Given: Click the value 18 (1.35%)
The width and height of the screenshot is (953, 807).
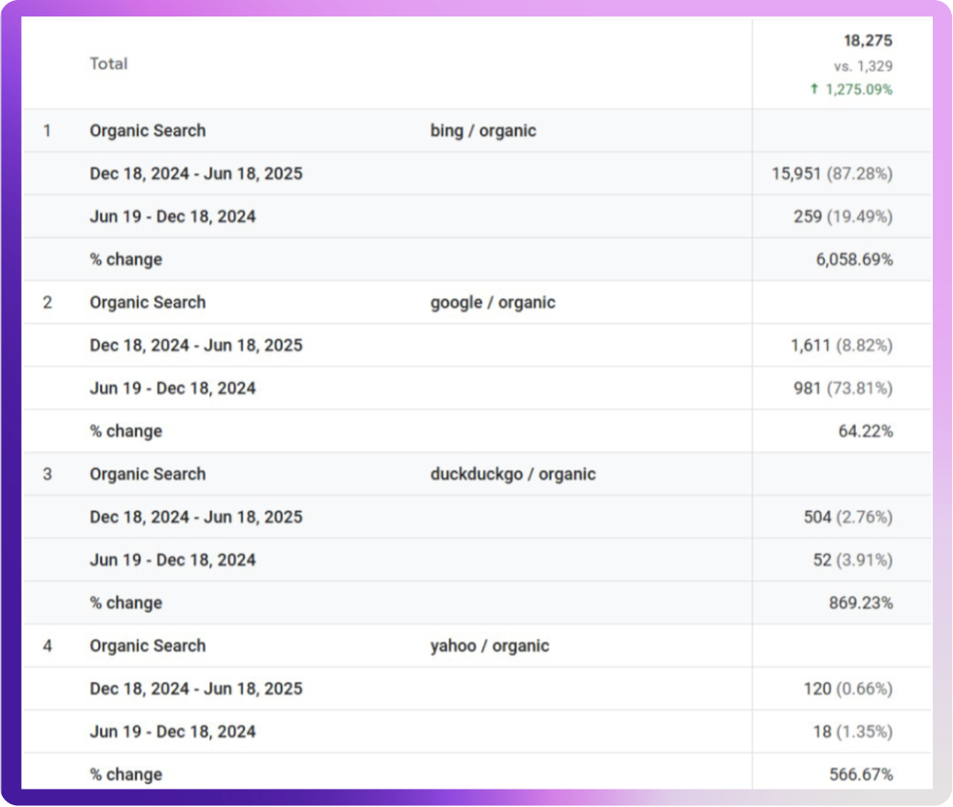Looking at the screenshot, I should click(x=853, y=732).
